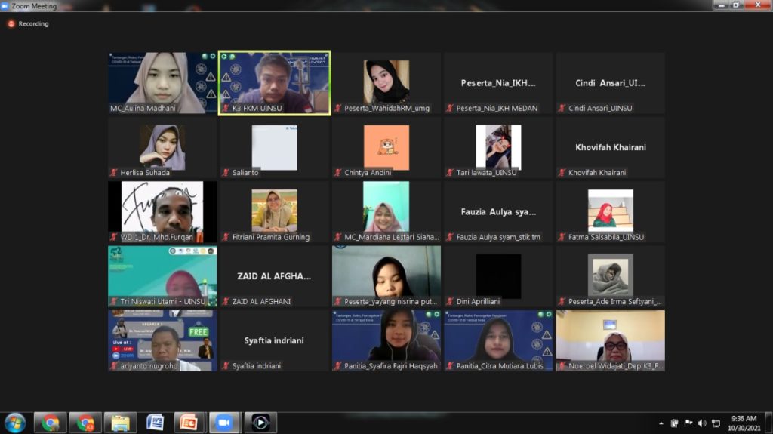773x434 pixels.
Task: Click Khovifah Khairani's participant tile
Action: 610,147
